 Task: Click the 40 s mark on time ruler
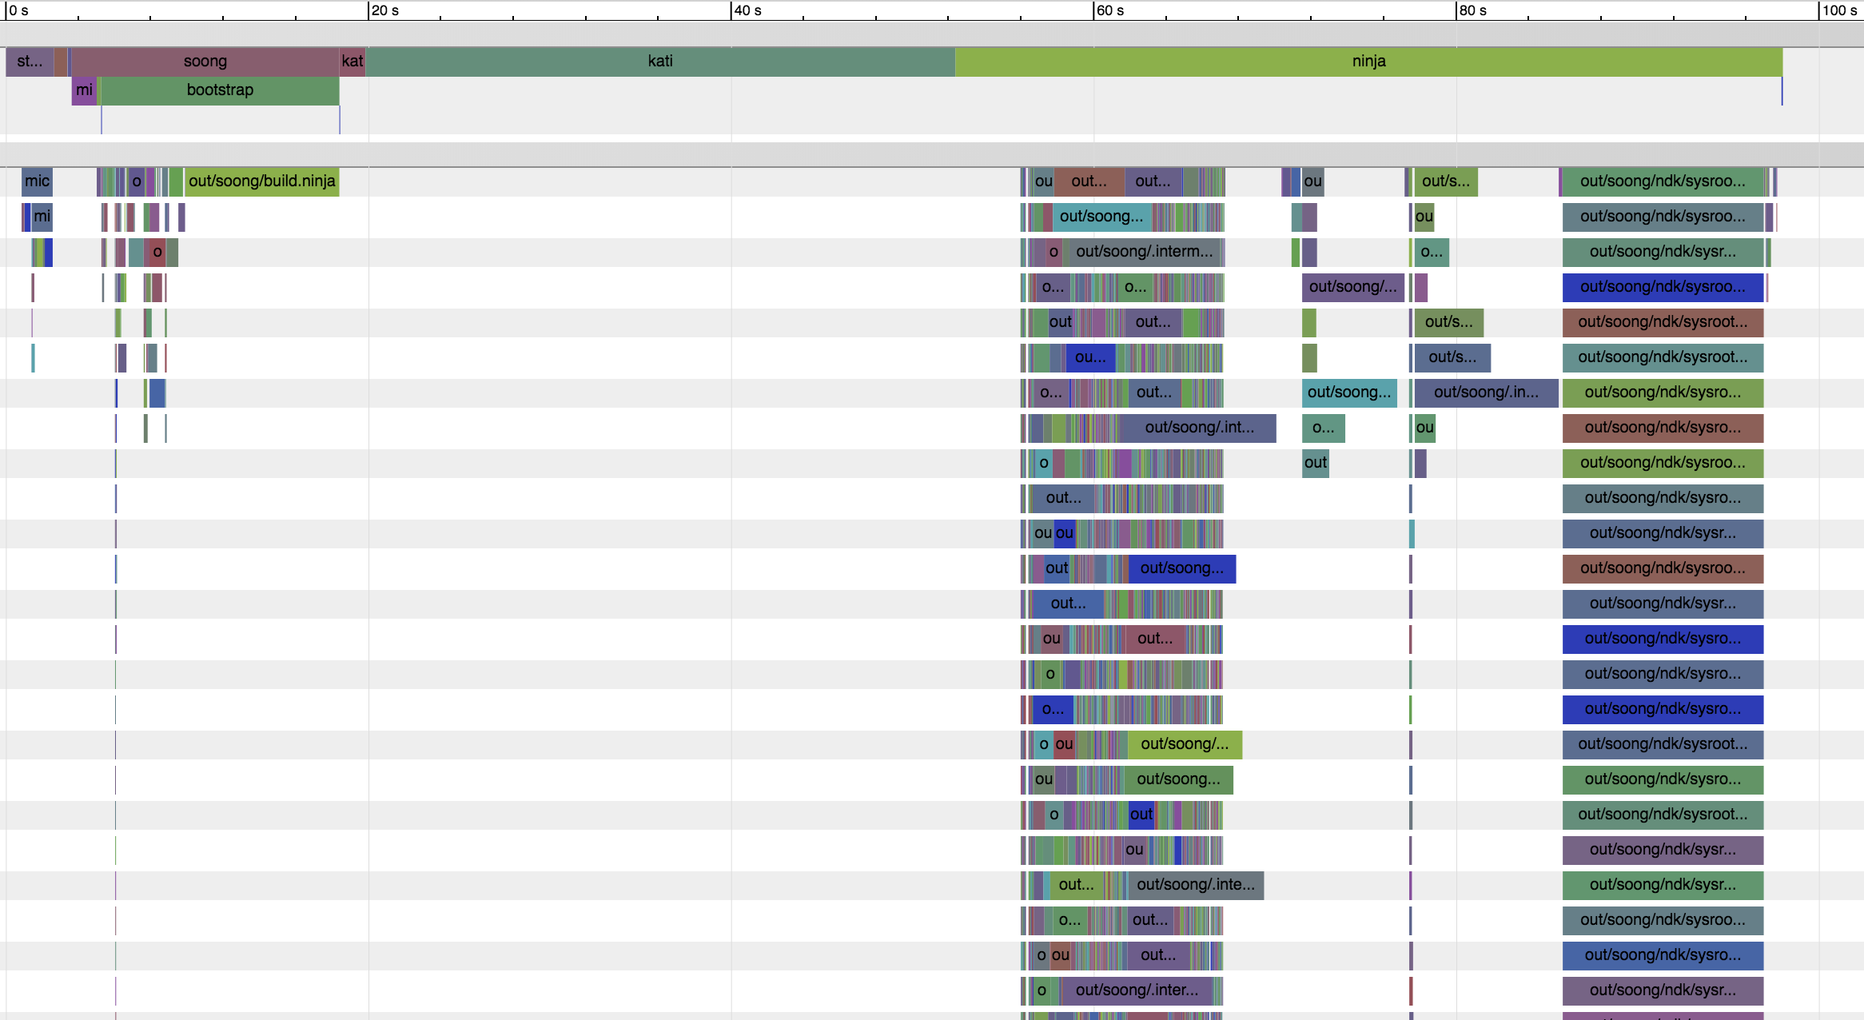[x=747, y=10]
